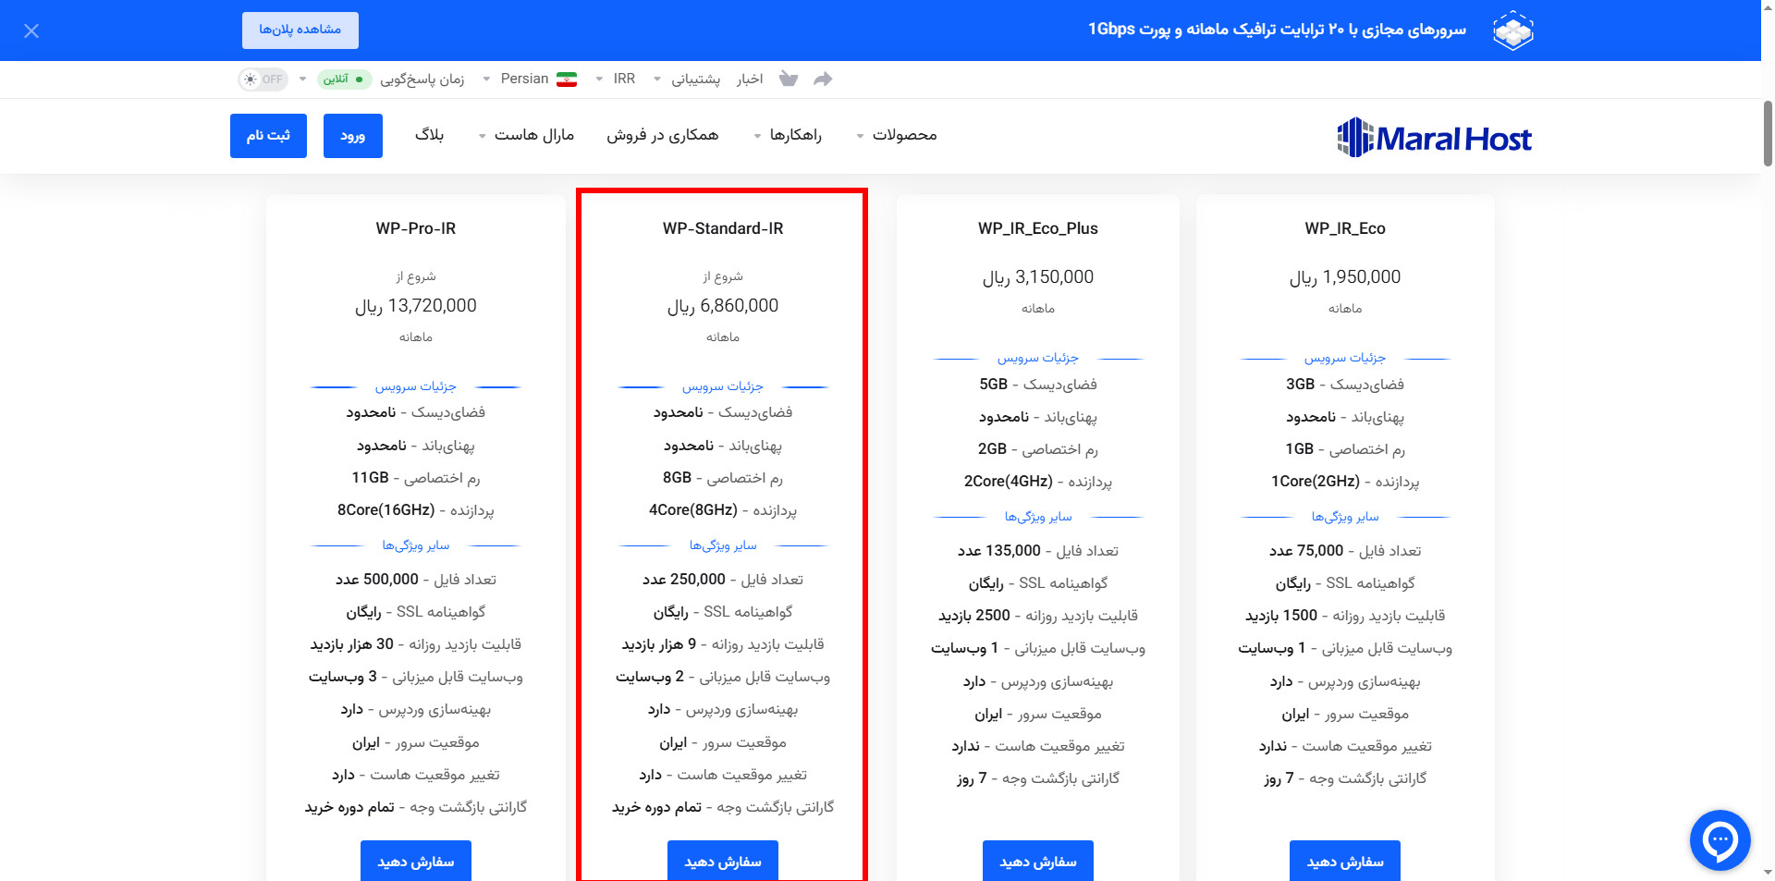This screenshot has width=1775, height=881.
Task: Click the Iran flag icon
Action: click(x=567, y=80)
